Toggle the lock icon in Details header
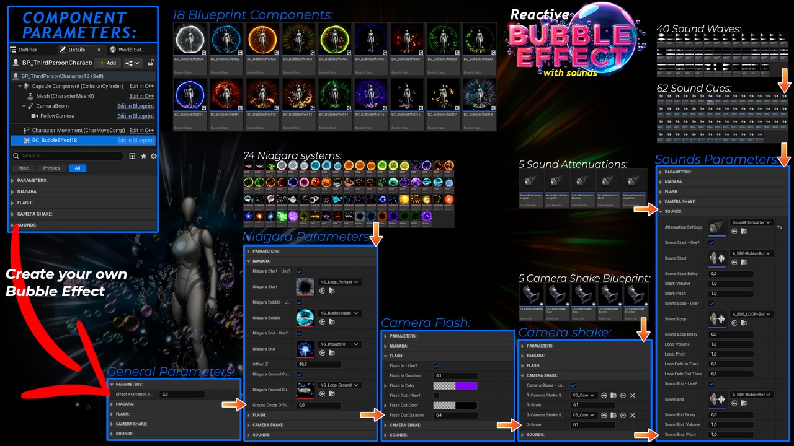This screenshot has width=794, height=446. (x=151, y=63)
